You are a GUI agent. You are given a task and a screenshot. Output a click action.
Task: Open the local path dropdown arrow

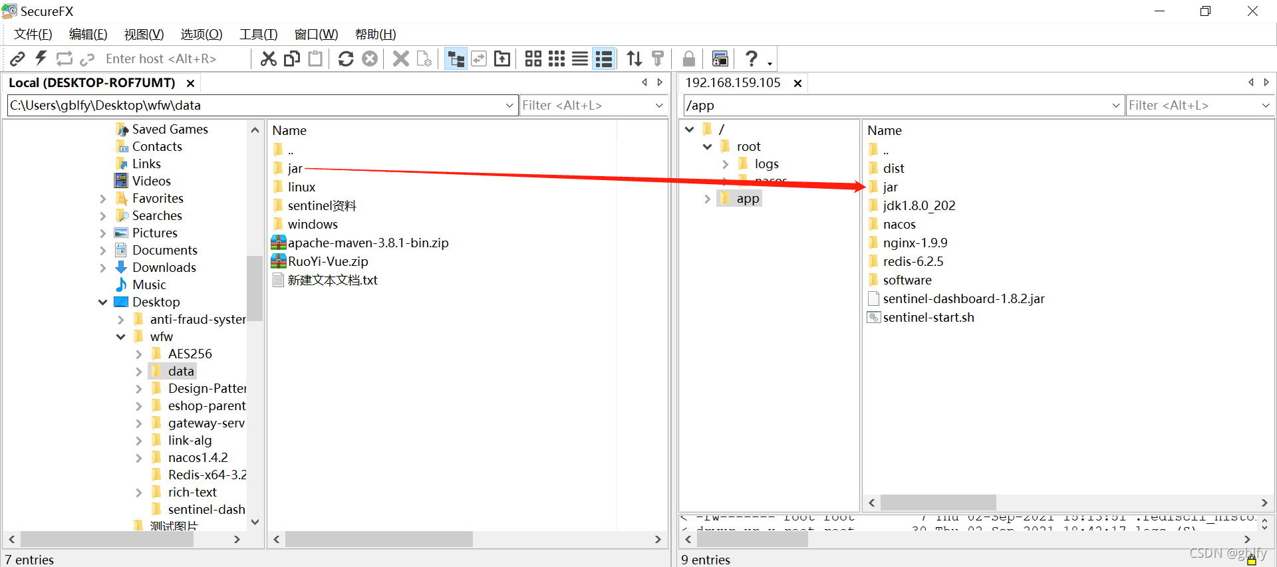(509, 106)
